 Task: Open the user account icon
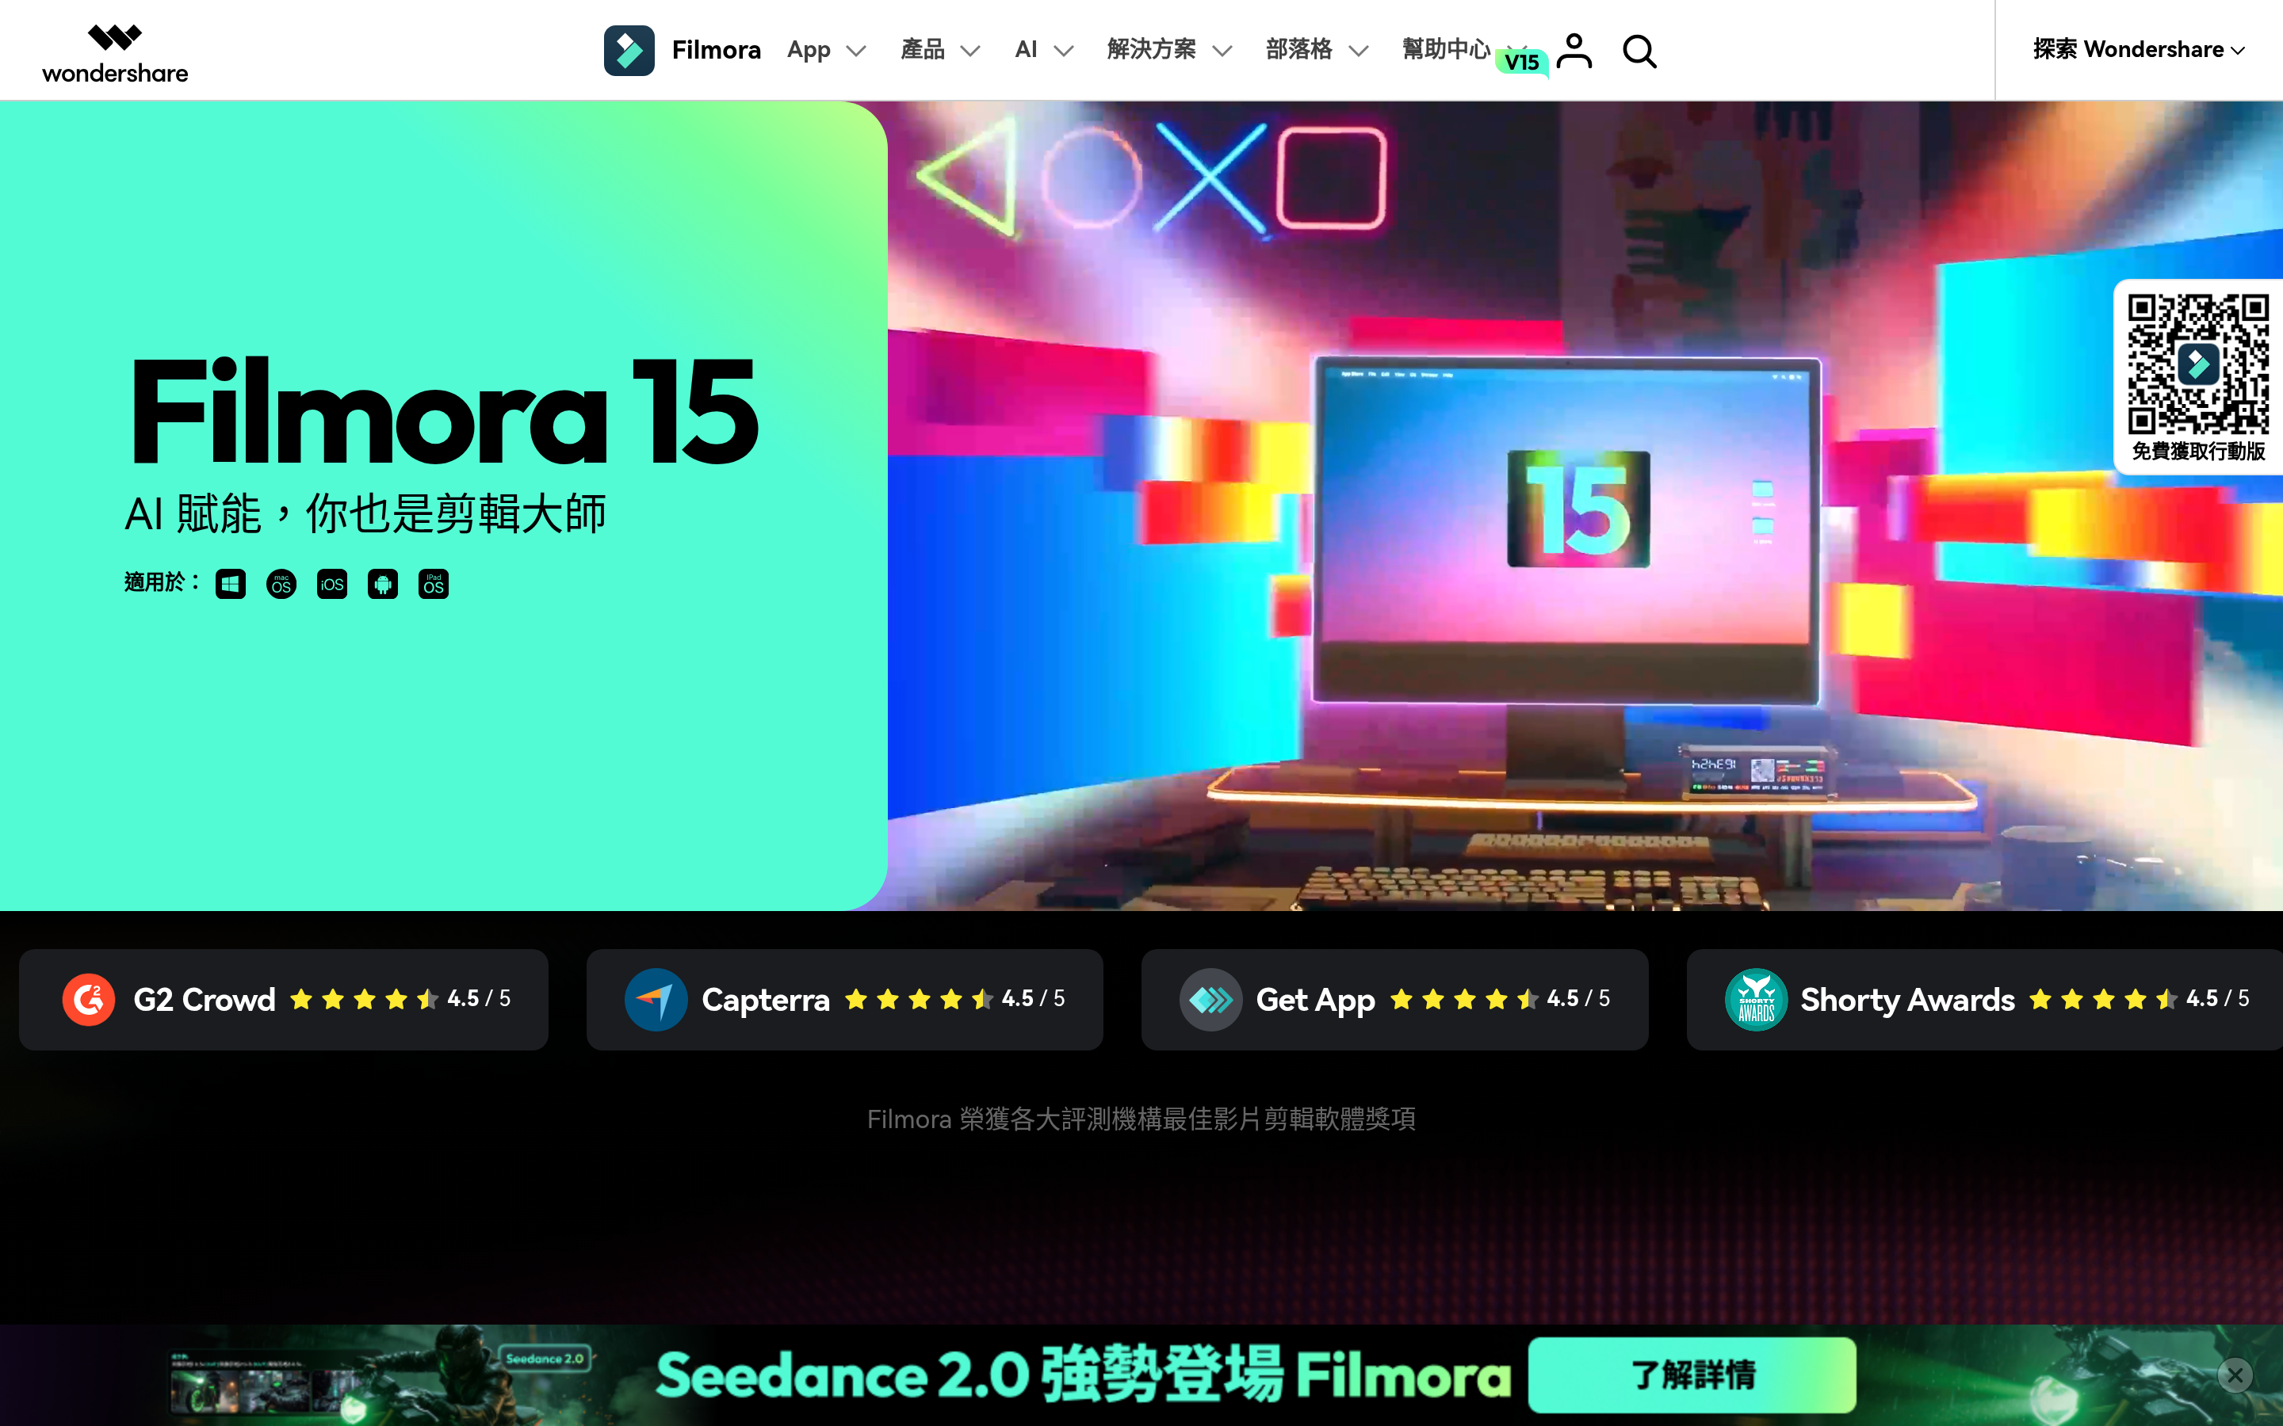coord(1574,51)
